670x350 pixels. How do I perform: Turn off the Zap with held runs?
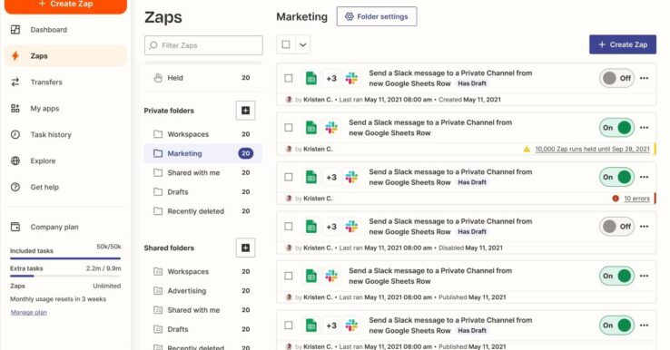pyautogui.click(x=616, y=128)
